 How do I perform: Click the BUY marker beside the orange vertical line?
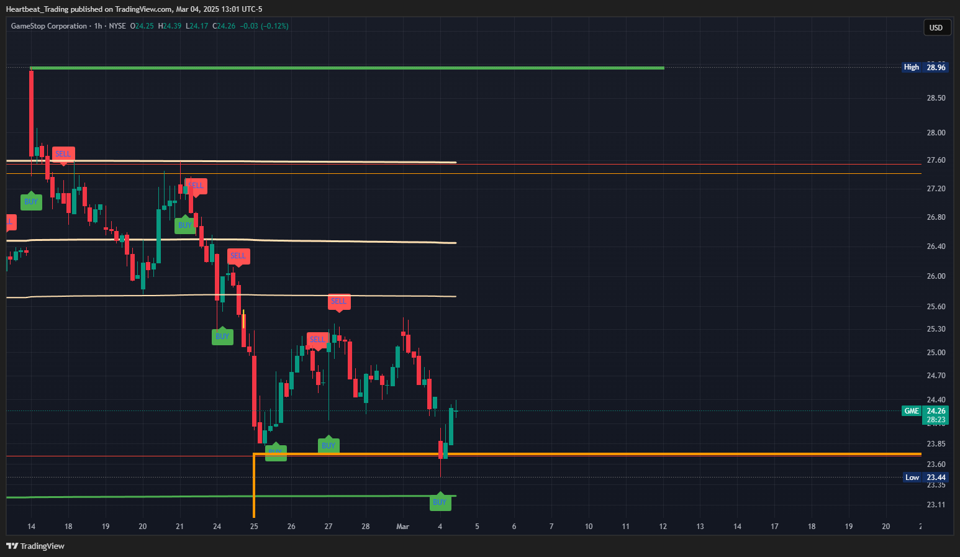coord(276,453)
